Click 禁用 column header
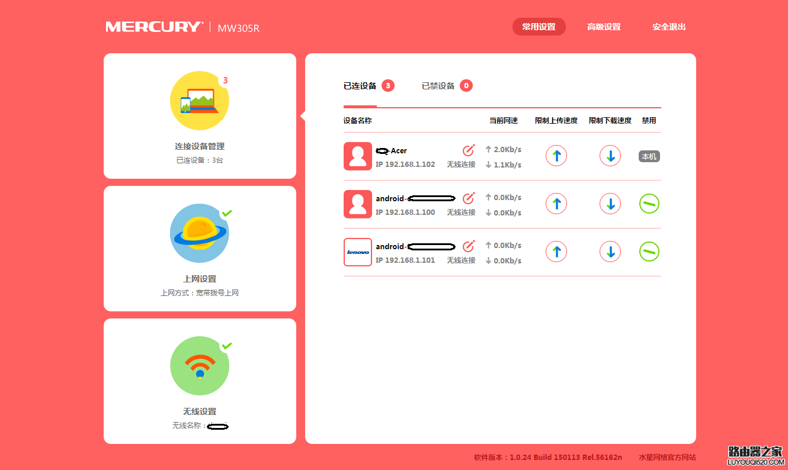This screenshot has height=470, width=788. 649,120
